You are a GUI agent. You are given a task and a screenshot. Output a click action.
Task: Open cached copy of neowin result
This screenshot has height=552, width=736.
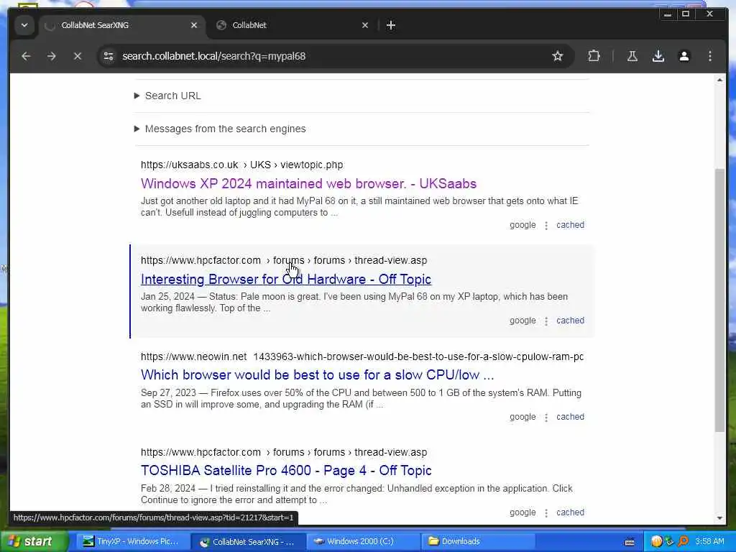click(570, 417)
